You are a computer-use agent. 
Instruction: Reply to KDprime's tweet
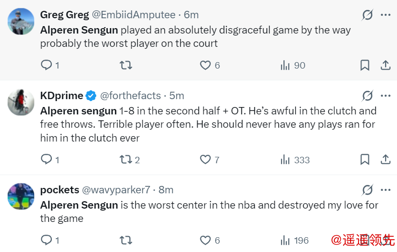(46, 159)
